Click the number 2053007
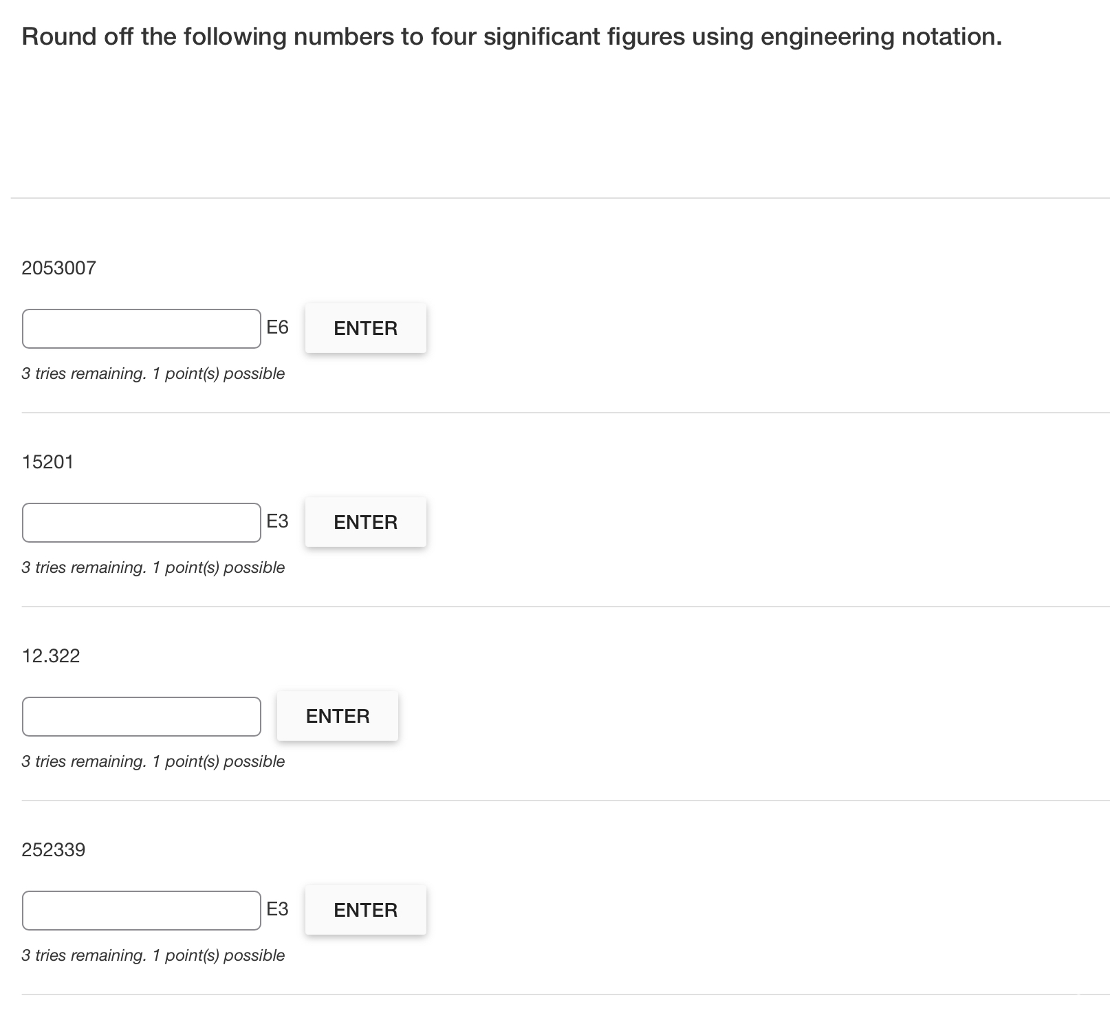 60,268
